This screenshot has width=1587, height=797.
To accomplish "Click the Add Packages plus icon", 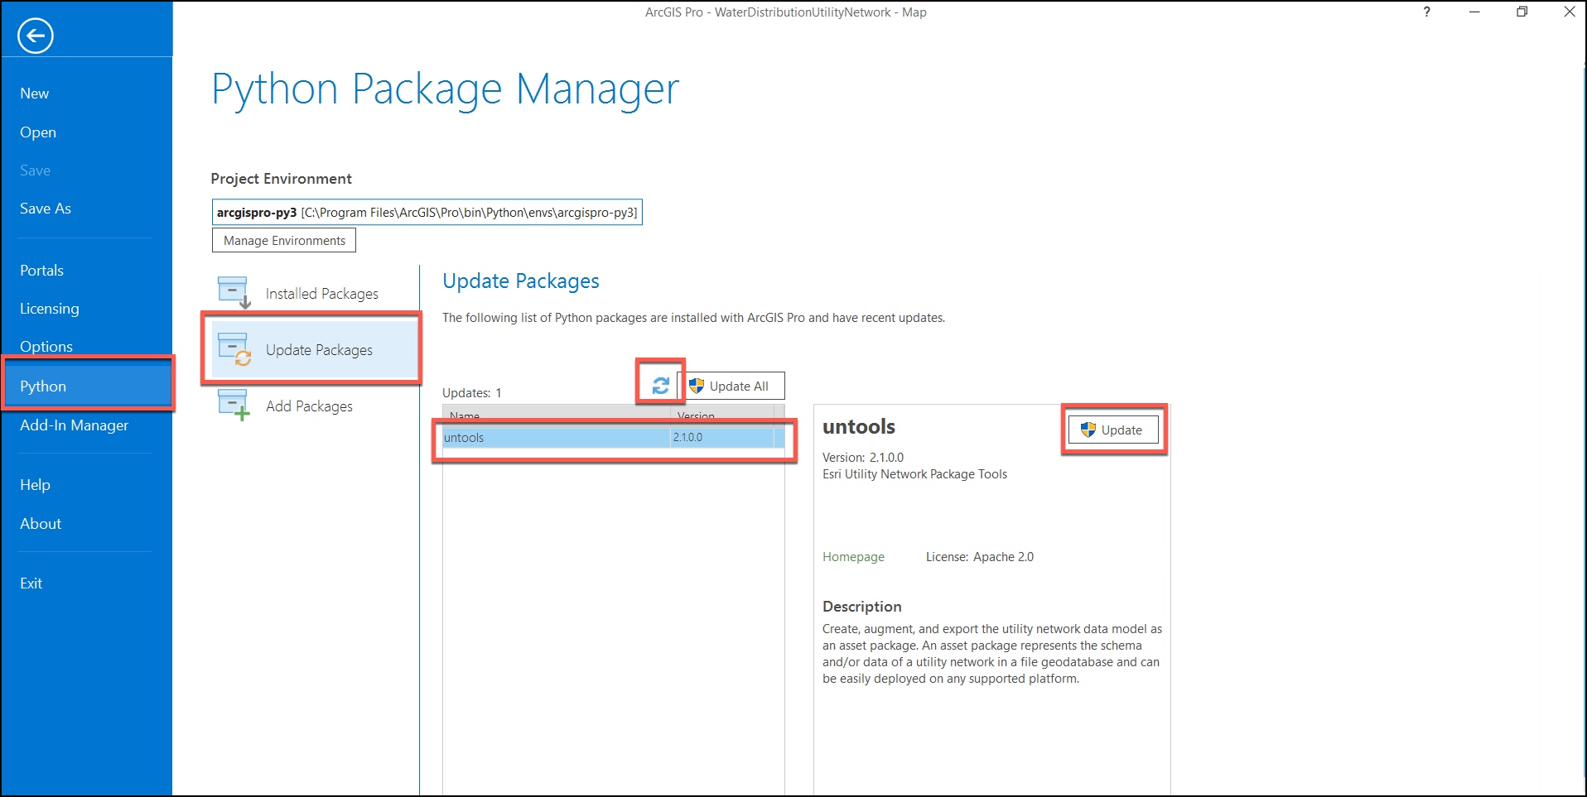I will [x=234, y=406].
